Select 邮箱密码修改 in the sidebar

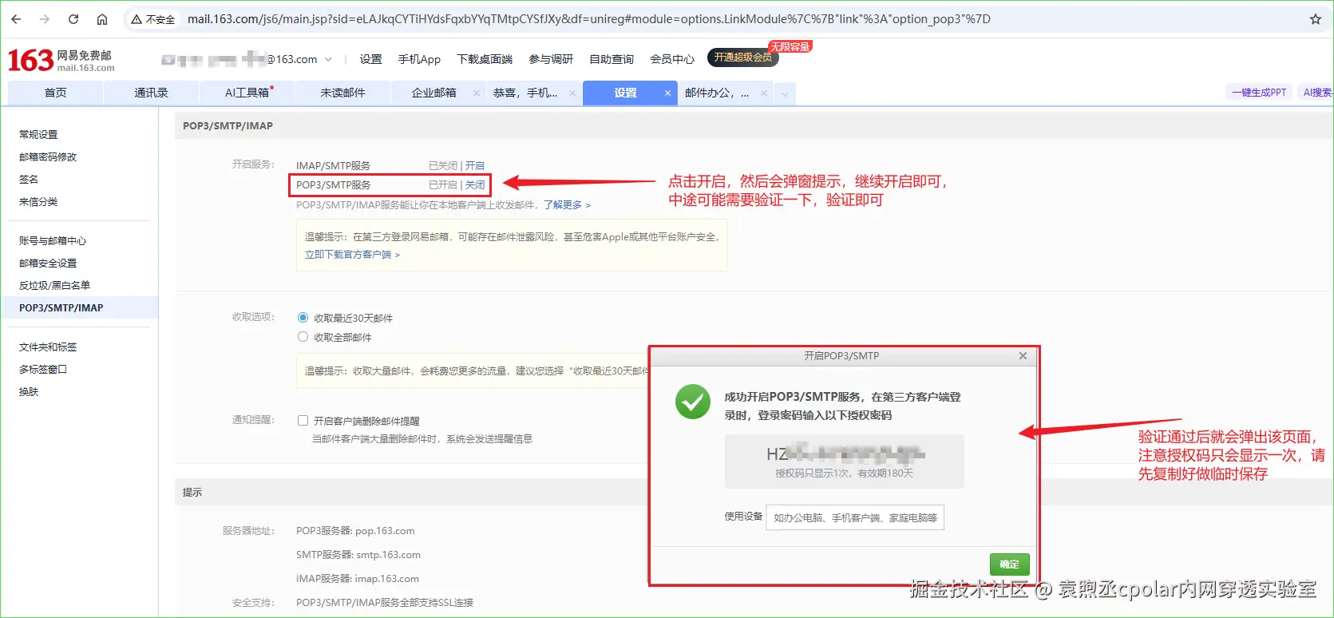point(48,156)
